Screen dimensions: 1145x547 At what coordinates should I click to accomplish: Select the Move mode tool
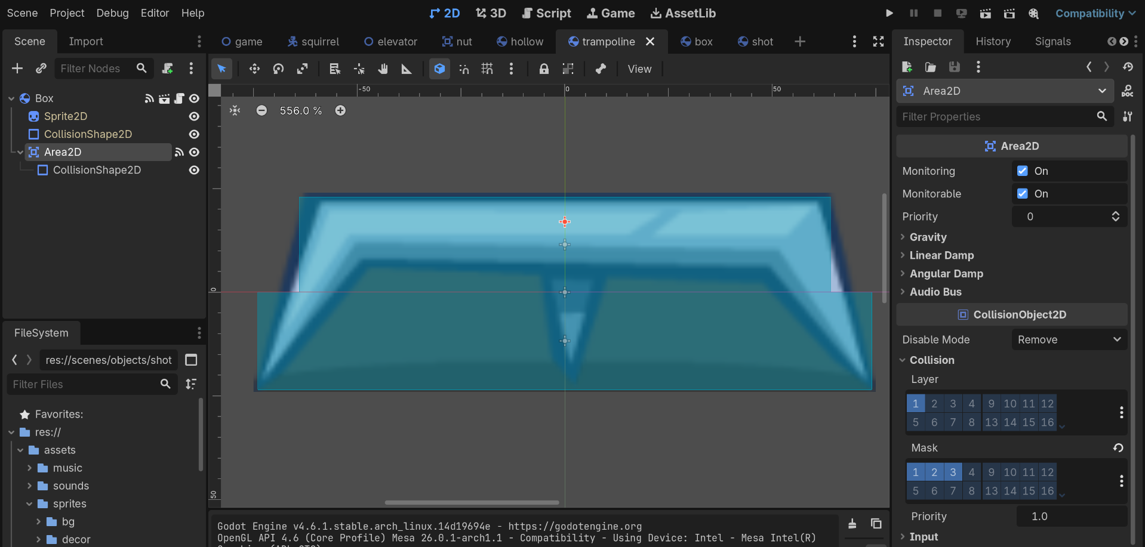254,69
